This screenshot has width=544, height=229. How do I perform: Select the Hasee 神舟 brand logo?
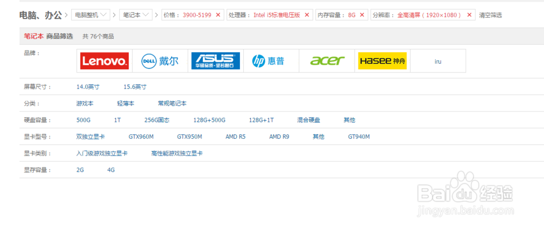click(x=382, y=61)
